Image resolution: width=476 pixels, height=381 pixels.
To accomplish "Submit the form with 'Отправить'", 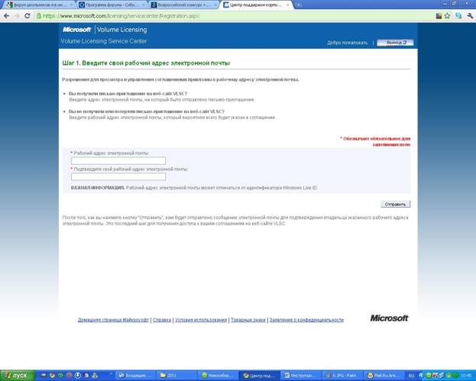I will coord(396,204).
